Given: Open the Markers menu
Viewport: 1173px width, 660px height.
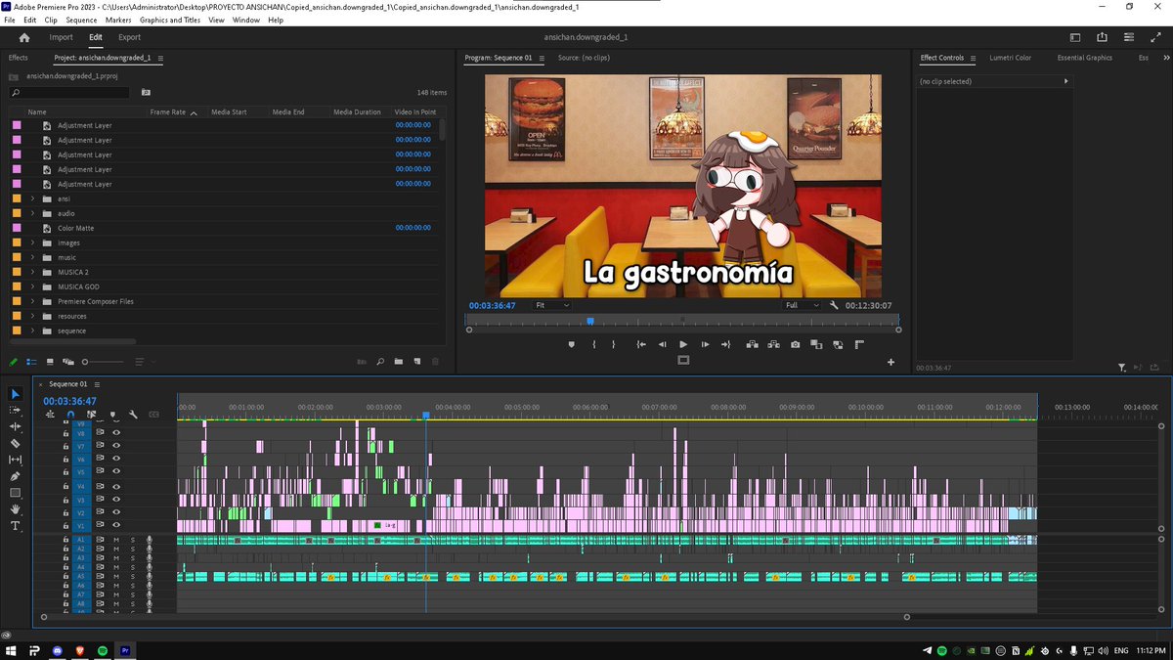Looking at the screenshot, I should coord(118,20).
